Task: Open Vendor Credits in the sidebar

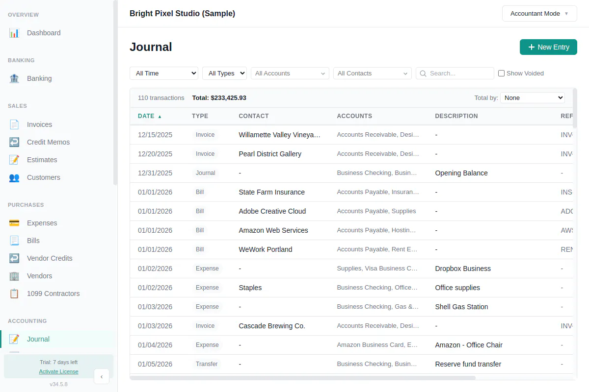Action: 59,258
